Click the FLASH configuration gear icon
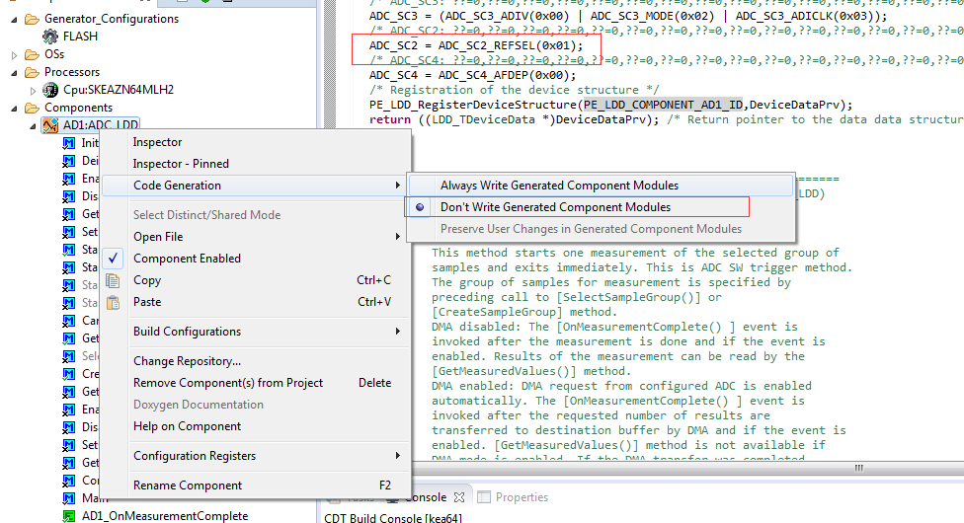Screen dimensions: 964x523 click(49, 37)
